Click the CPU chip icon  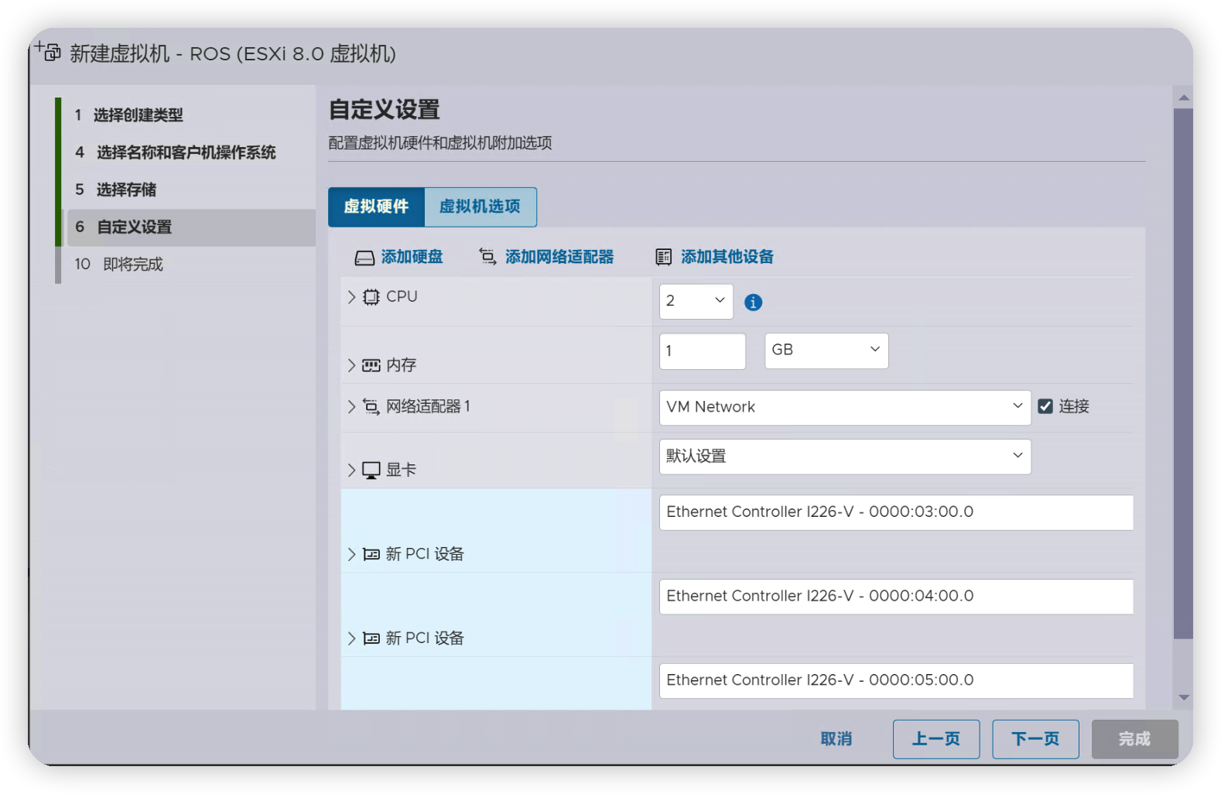371,297
